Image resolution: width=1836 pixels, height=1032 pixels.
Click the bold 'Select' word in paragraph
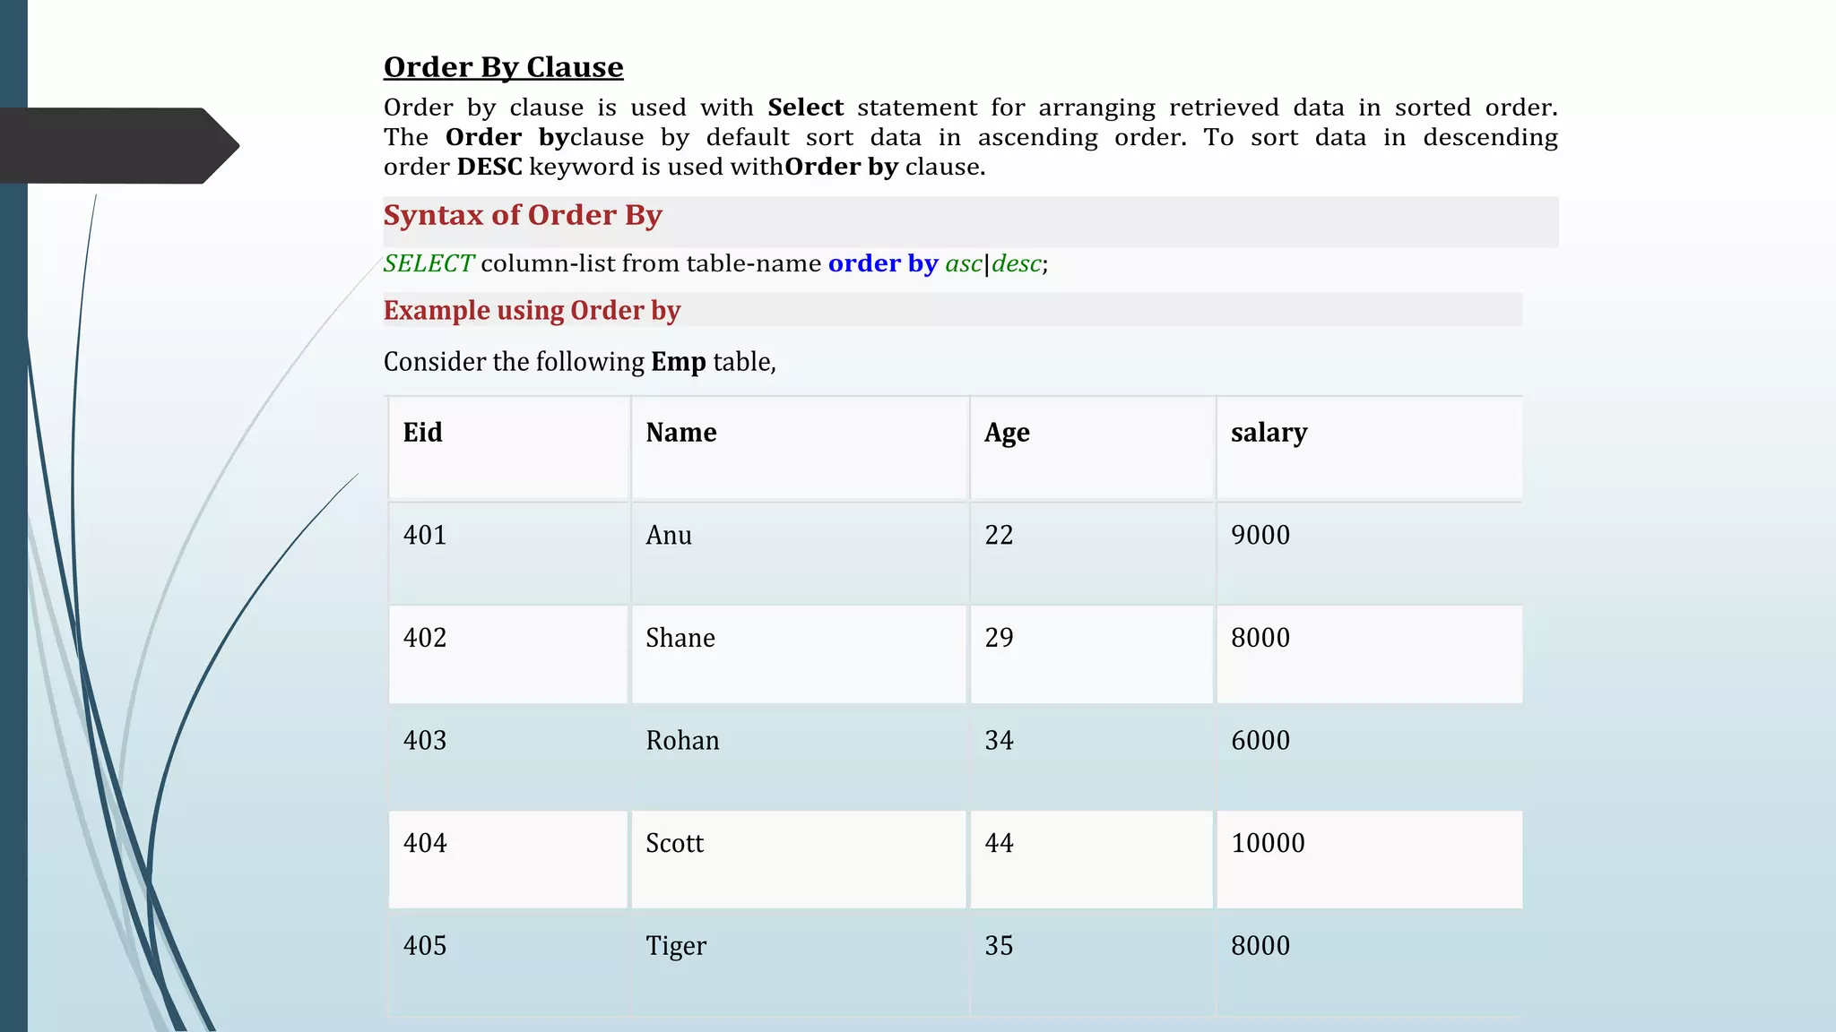pos(805,107)
